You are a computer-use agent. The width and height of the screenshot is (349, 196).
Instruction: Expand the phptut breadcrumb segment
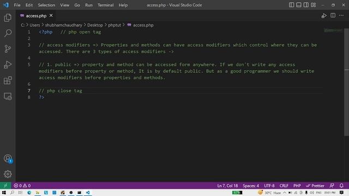115,25
